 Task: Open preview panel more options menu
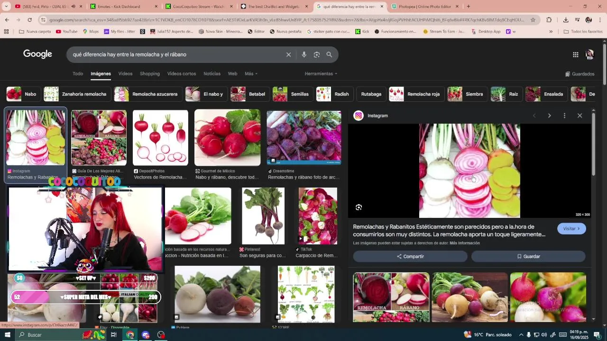coord(564,116)
